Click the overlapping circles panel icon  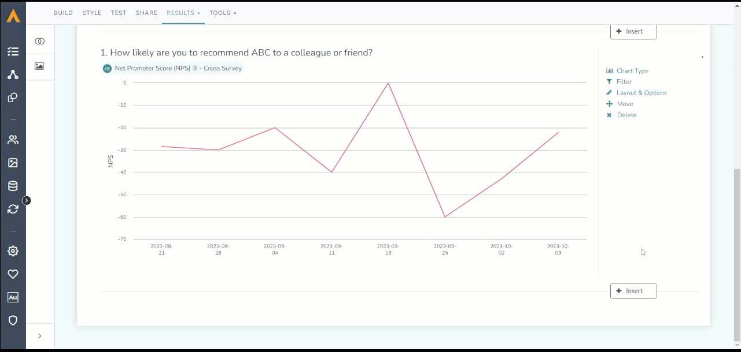coord(39,42)
